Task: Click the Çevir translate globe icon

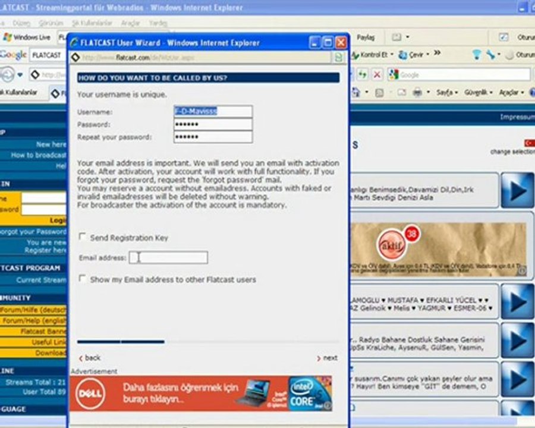Action: [403, 55]
